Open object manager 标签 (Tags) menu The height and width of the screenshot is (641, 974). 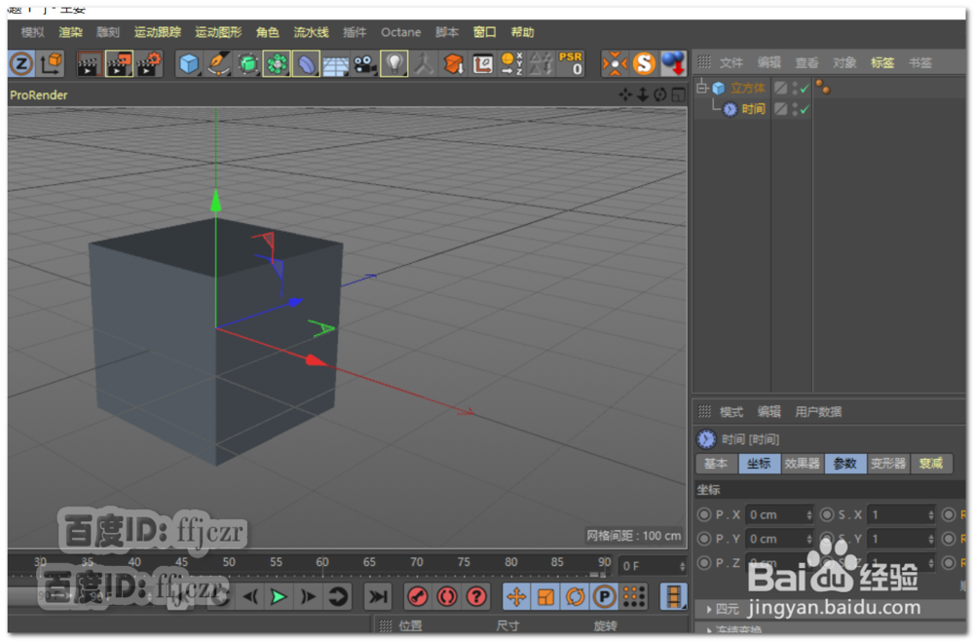[882, 62]
